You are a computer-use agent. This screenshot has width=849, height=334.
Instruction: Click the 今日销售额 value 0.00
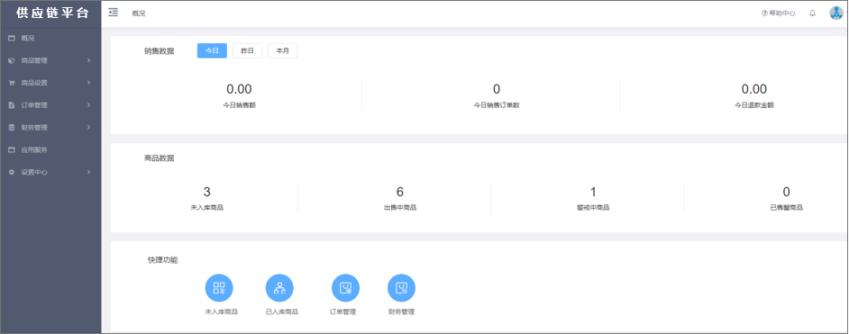(239, 89)
